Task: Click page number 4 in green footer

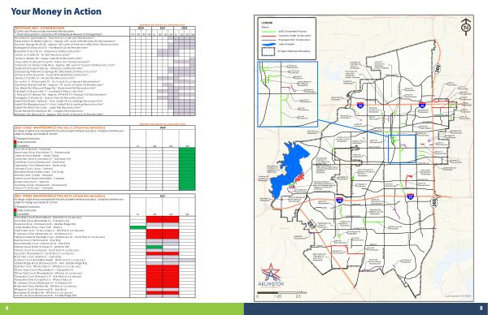Action: pyautogui.click(x=7, y=309)
